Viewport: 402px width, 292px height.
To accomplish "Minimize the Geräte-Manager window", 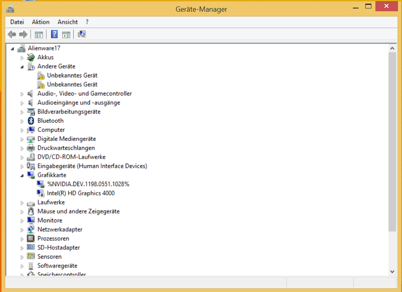I will point(356,7).
